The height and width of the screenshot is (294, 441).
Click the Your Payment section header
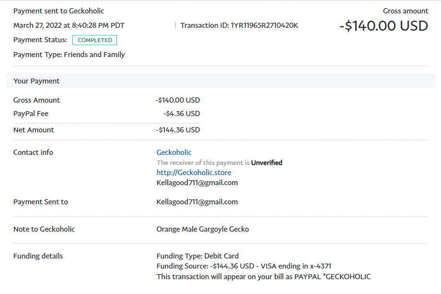pyautogui.click(x=221, y=81)
